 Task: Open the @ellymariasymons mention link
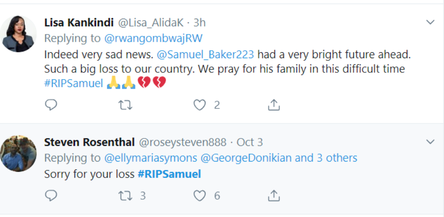pyautogui.click(x=151, y=158)
